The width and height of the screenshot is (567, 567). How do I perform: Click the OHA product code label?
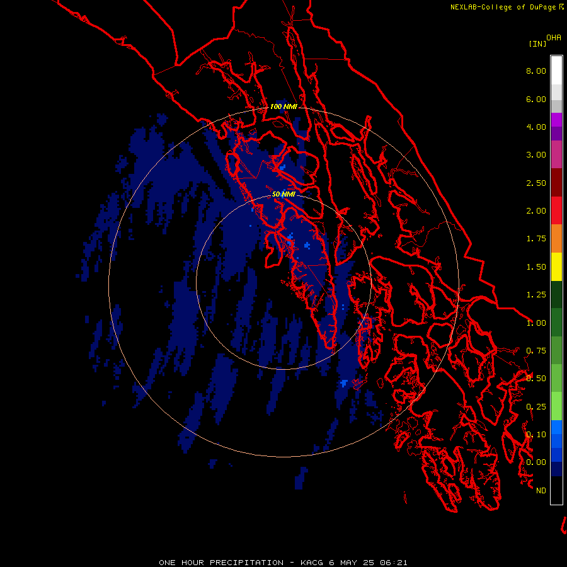coord(554,38)
